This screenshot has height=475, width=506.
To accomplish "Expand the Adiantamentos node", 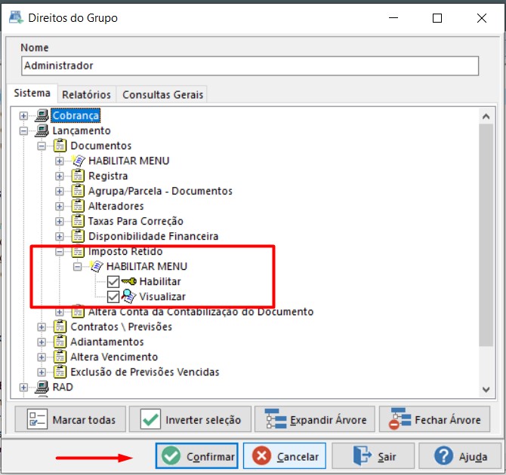I will pos(42,342).
